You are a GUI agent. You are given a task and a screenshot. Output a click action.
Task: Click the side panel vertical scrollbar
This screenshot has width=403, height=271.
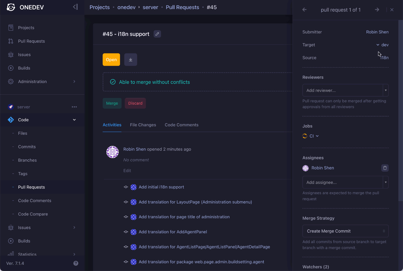[400, 110]
